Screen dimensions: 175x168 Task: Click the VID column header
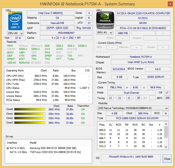85,71
